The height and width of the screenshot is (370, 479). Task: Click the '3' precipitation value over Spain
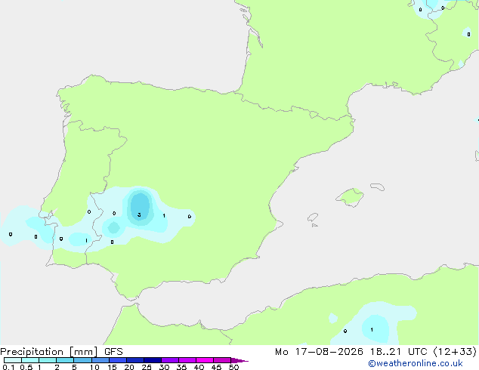click(139, 215)
